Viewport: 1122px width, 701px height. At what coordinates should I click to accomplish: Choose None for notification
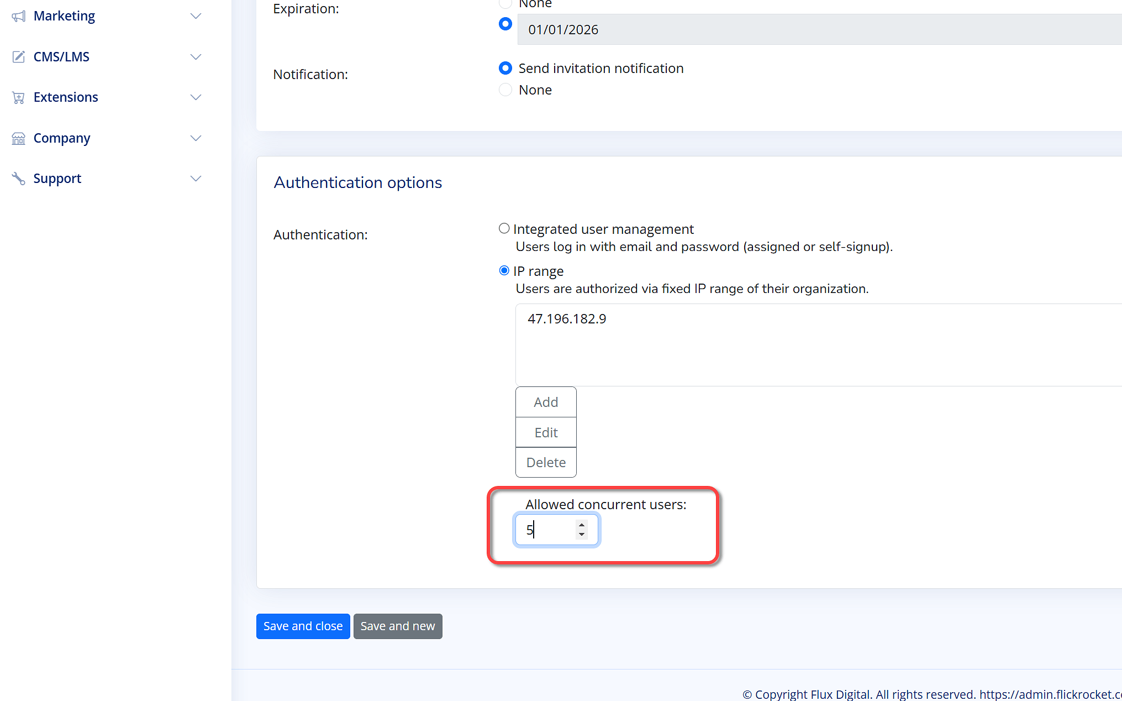tap(505, 90)
